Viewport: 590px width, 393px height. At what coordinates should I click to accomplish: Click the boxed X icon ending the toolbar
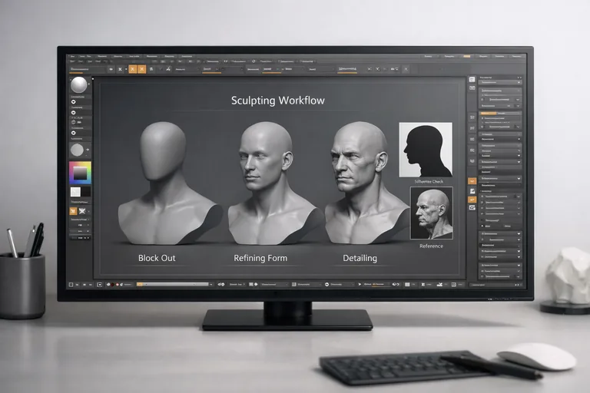406,69
